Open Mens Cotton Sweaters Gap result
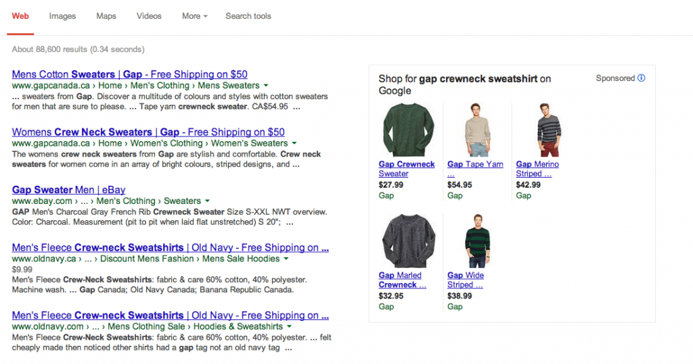Screen dimensions: 693x364 tap(129, 74)
